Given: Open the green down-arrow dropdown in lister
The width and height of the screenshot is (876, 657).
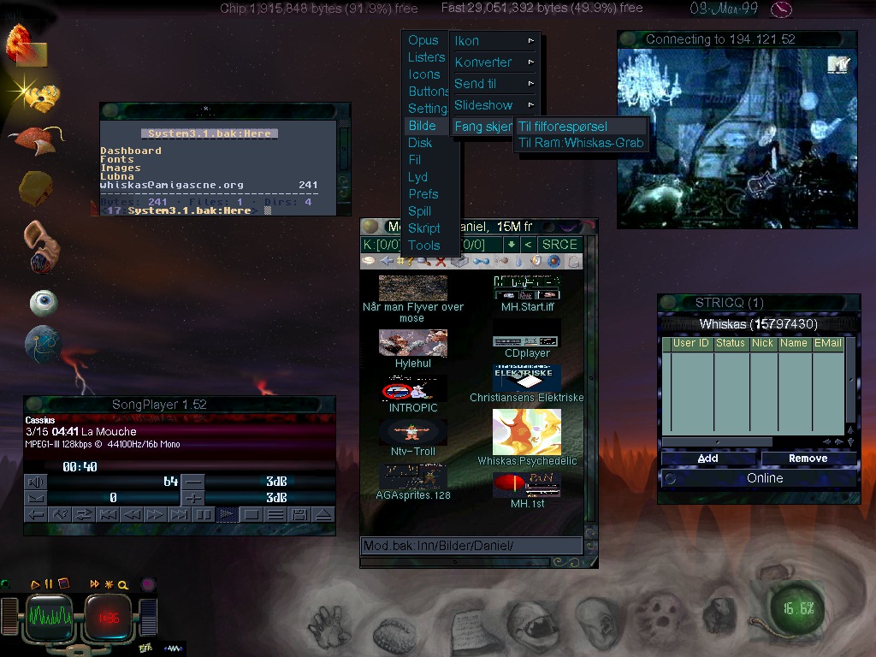Looking at the screenshot, I should coord(511,245).
